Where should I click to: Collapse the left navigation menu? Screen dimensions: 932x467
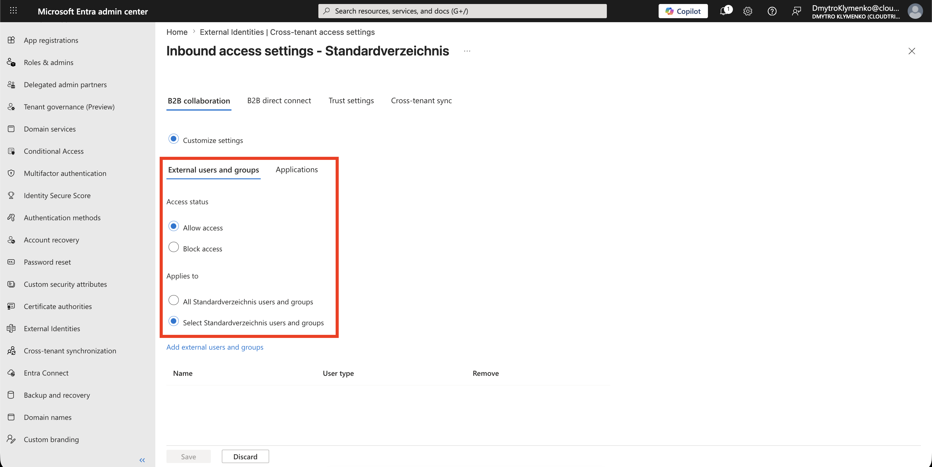point(142,460)
